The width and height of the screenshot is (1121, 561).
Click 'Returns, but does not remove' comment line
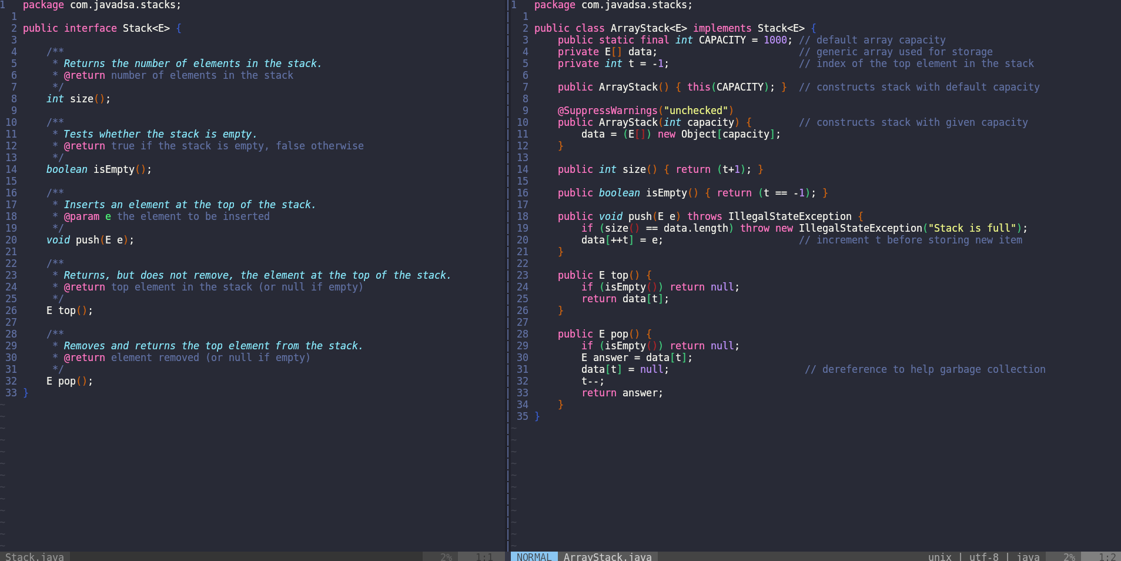pyautogui.click(x=257, y=275)
